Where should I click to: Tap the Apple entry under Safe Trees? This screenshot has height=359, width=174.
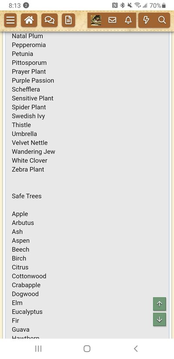point(20,214)
